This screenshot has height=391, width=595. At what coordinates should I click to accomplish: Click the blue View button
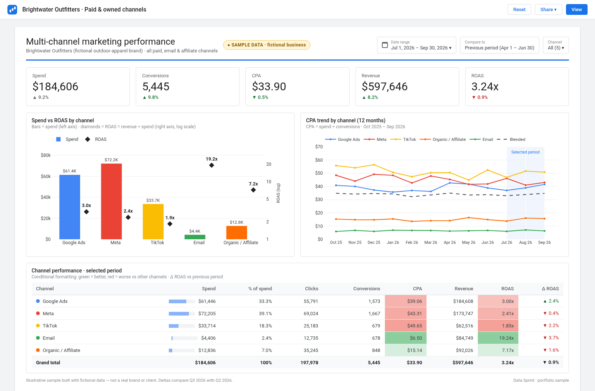[x=576, y=10]
